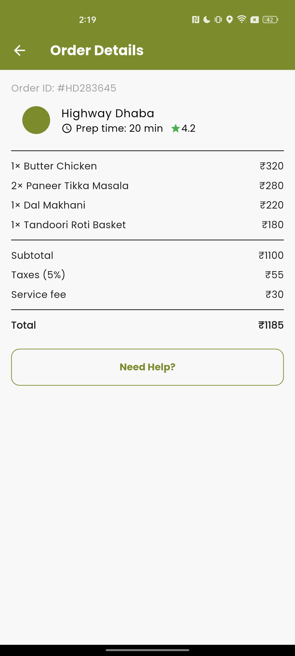Tap the Highway Dhaba round avatar

pyautogui.click(x=36, y=120)
